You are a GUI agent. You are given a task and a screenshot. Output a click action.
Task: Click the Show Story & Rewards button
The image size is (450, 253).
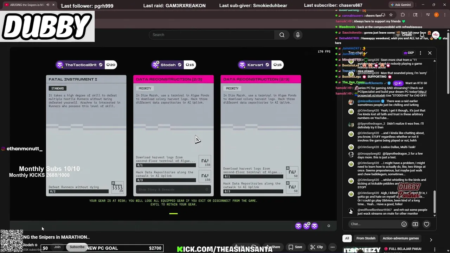click(x=173, y=189)
